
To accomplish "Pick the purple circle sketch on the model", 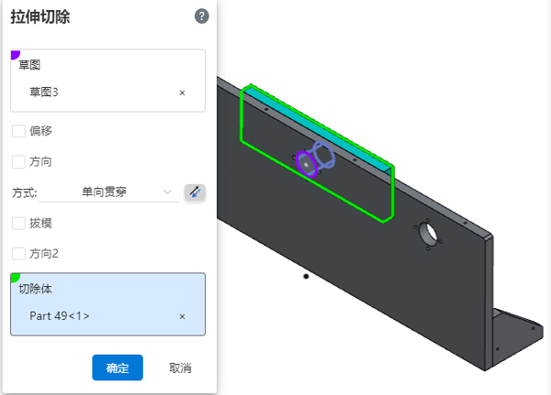I will tap(307, 164).
